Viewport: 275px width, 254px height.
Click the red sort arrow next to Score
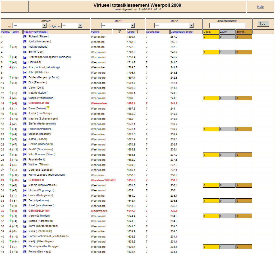pyautogui.click(x=137, y=31)
